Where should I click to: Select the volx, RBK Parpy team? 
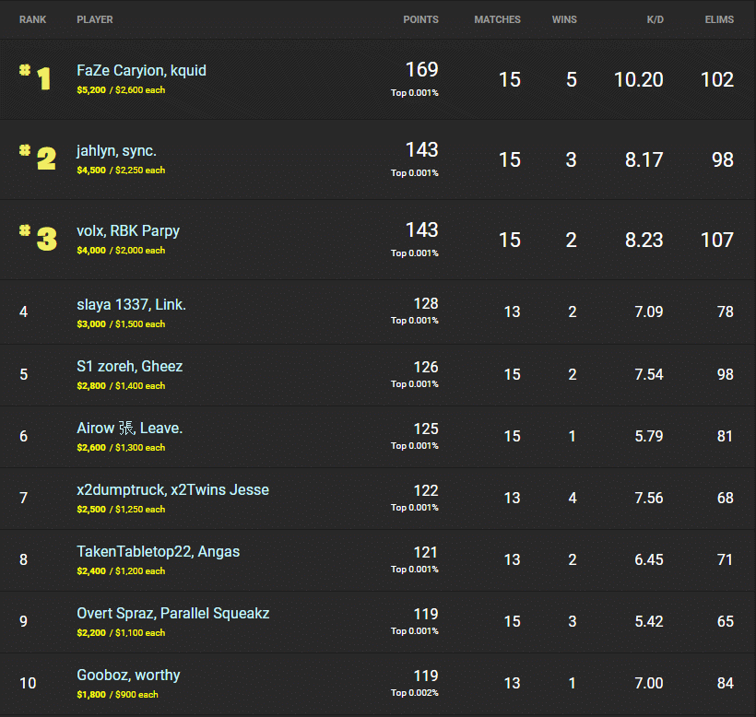[x=128, y=230]
